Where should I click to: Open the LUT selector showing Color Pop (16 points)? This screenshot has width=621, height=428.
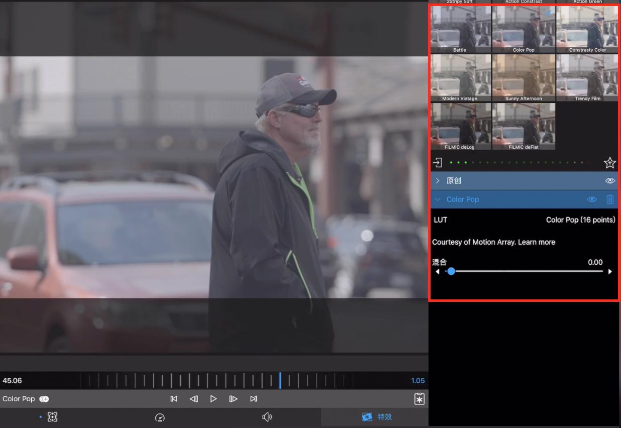point(580,220)
